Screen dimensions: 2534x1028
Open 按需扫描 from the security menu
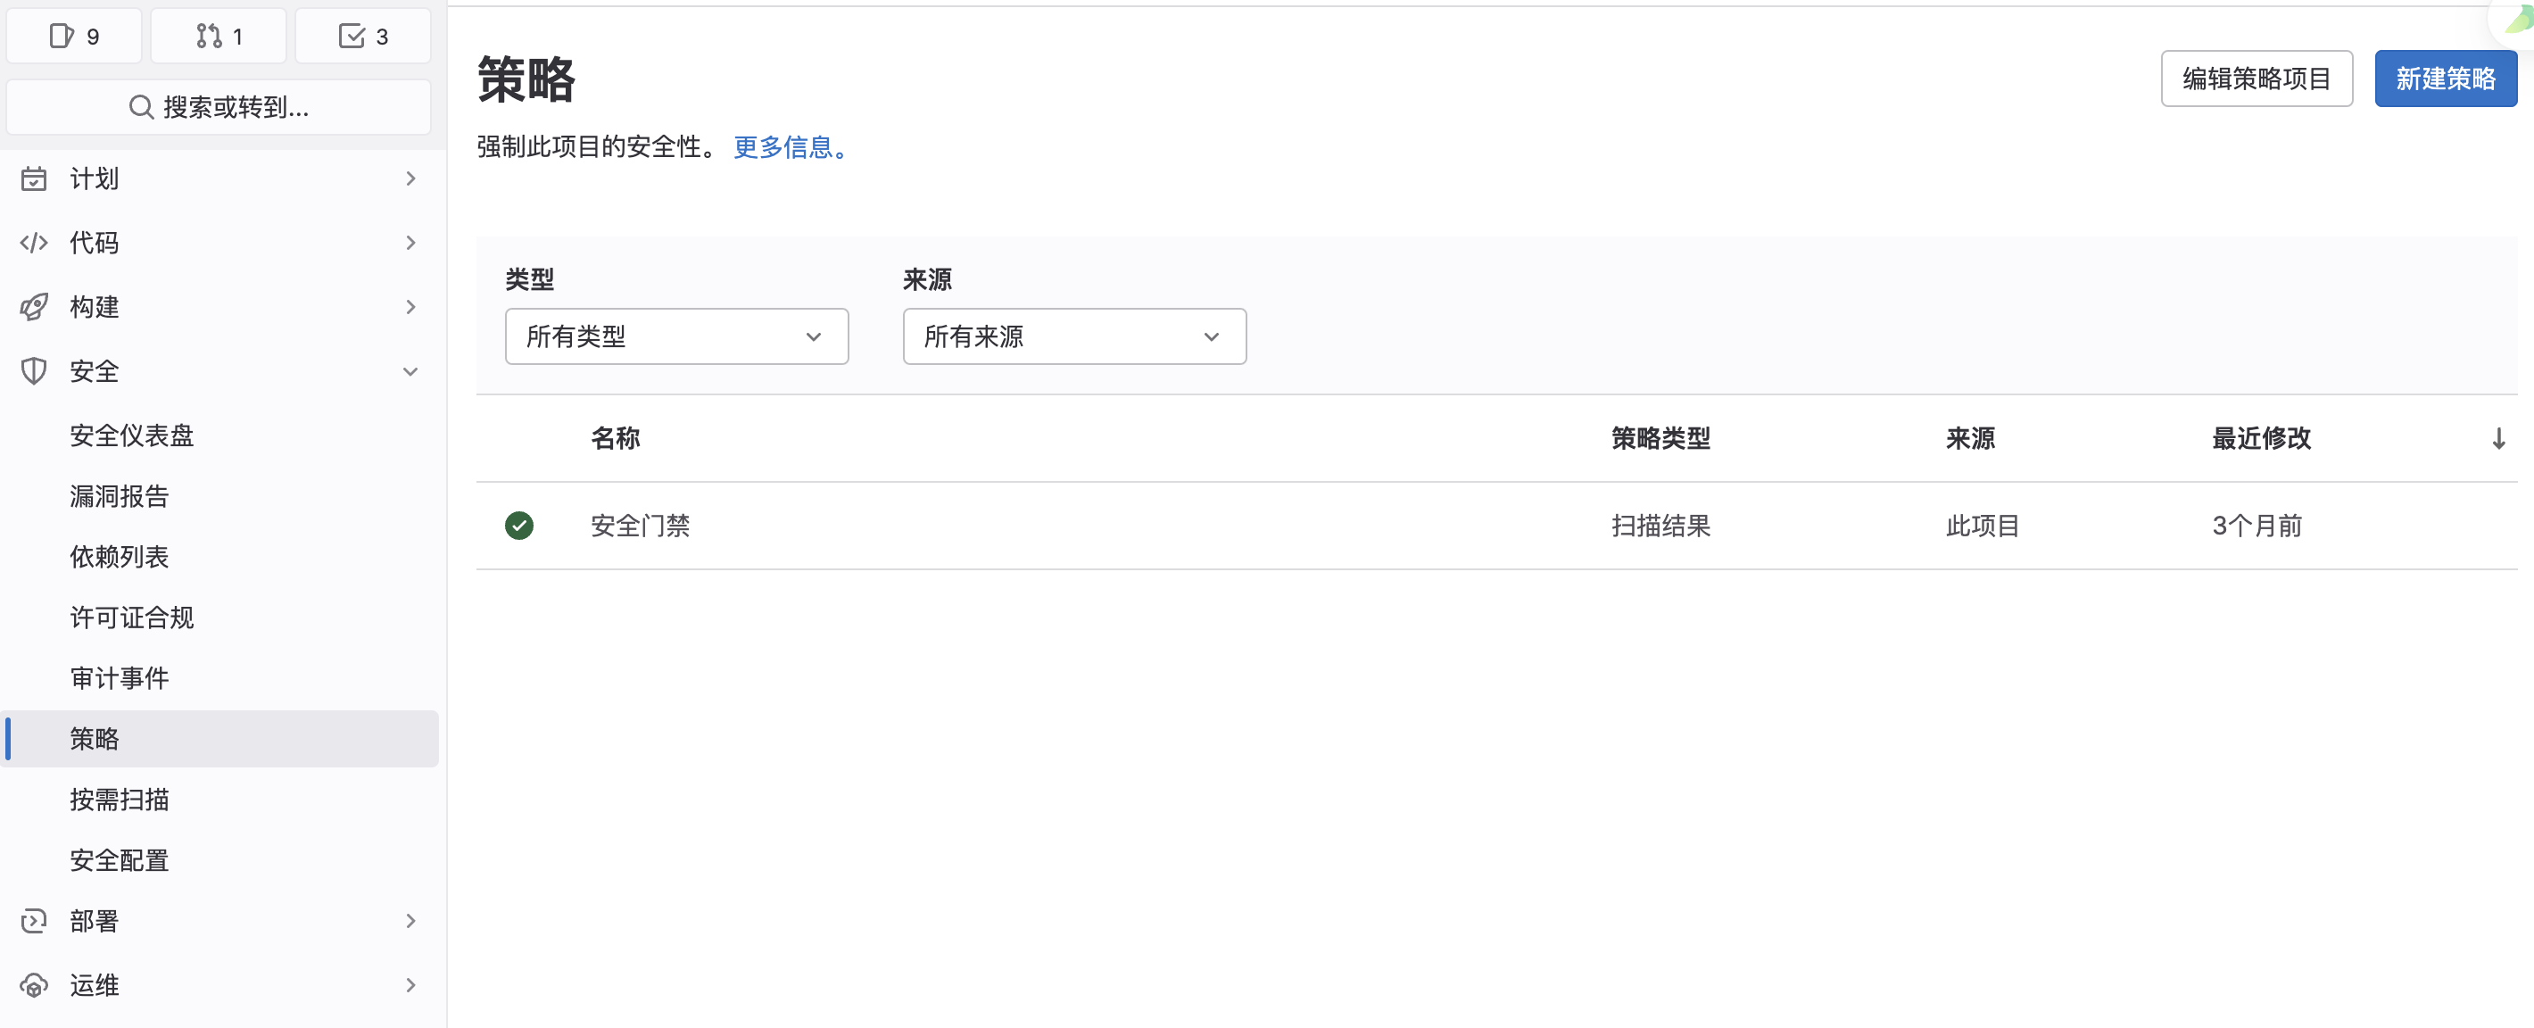point(120,799)
